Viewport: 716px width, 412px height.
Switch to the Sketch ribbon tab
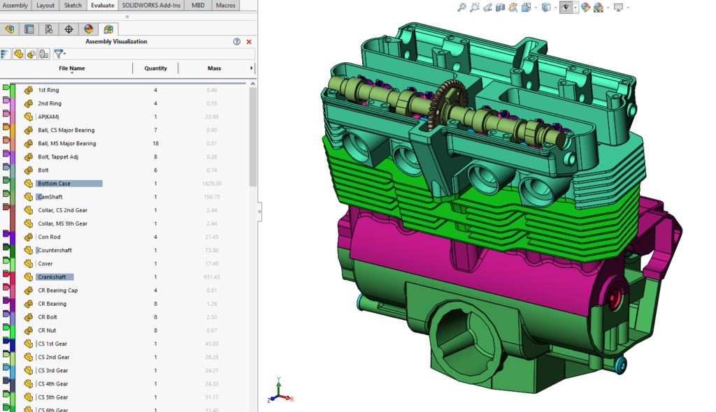tap(73, 6)
